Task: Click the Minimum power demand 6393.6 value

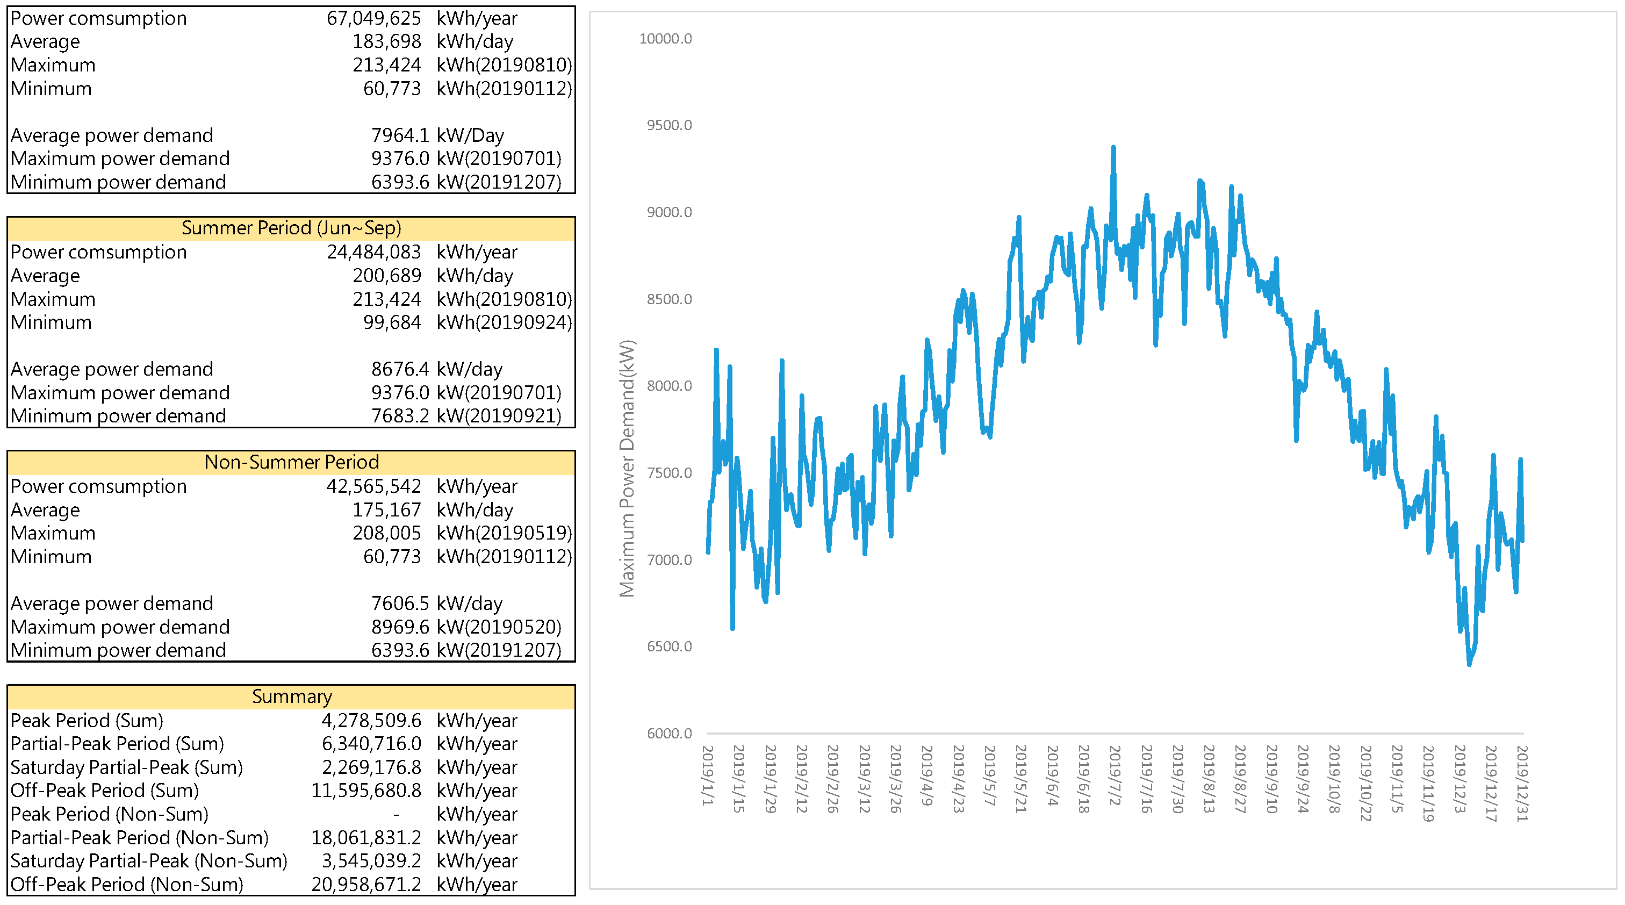Action: point(399,182)
